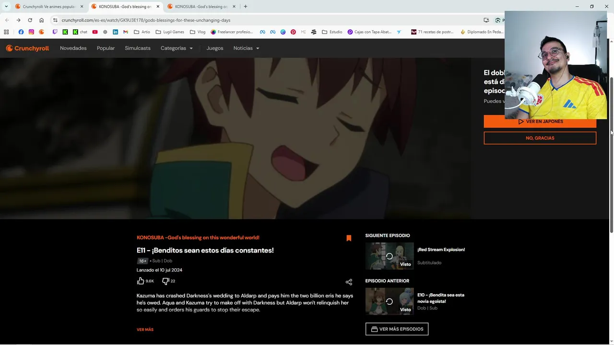Open Novedades in the navigation bar
This screenshot has width=614, height=345.
pyautogui.click(x=73, y=48)
